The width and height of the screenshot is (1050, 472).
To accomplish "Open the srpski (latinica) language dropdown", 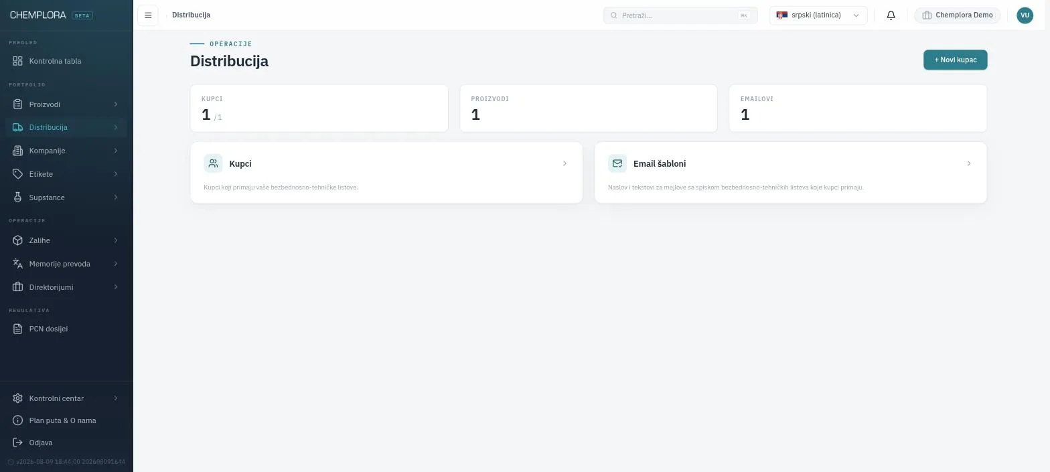I will 818,15.
